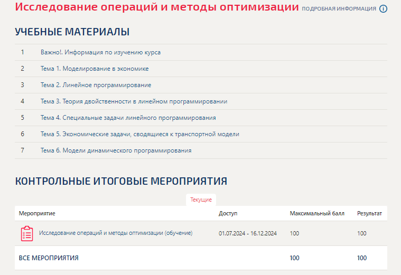Select Тема 6. Модели динамического программирования
401x275 pixels.
point(116,150)
